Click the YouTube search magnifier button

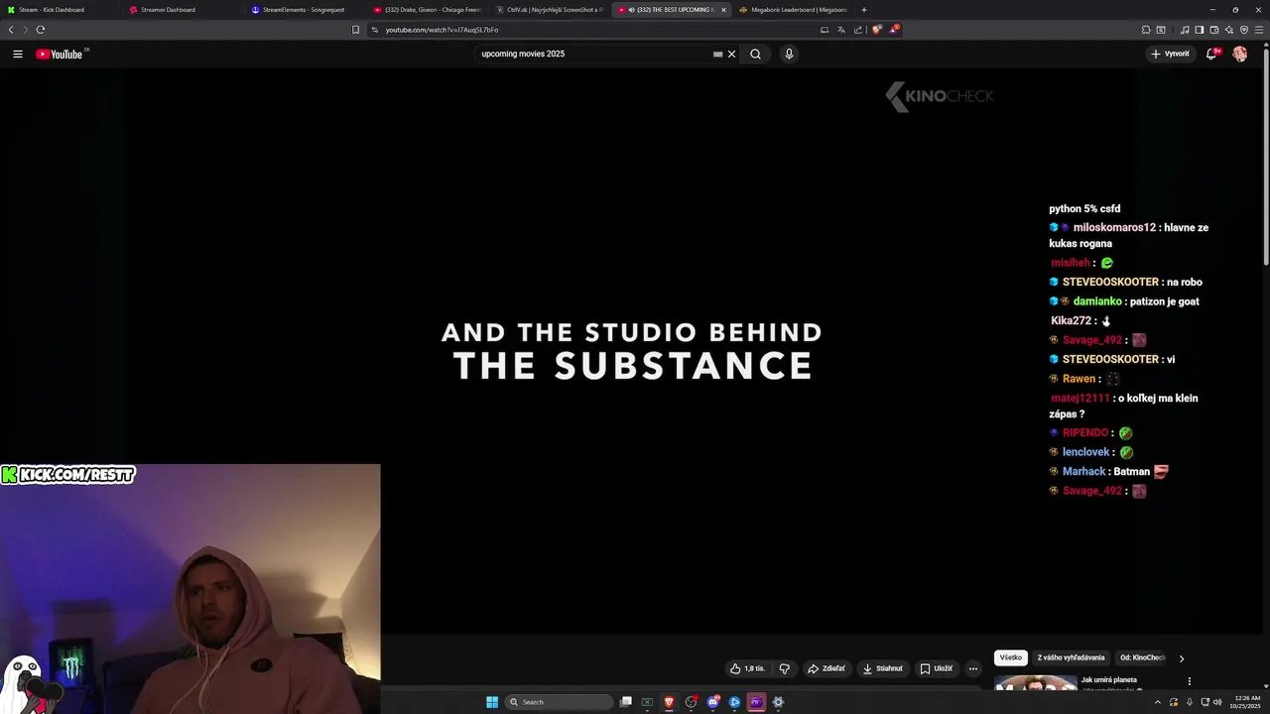(755, 55)
